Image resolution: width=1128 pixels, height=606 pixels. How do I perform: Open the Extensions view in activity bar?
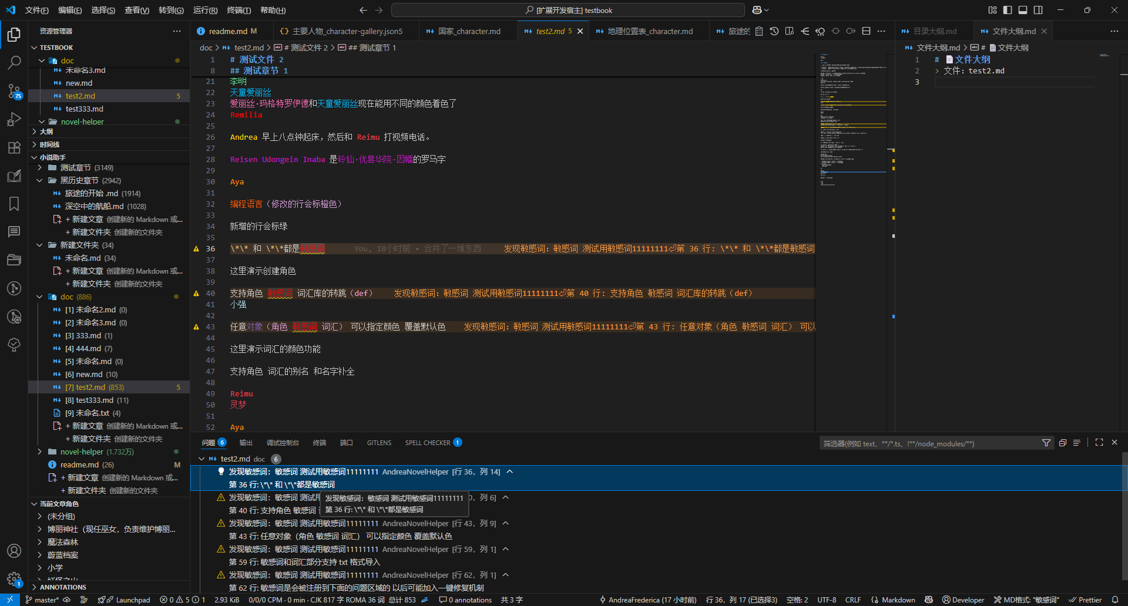click(14, 148)
